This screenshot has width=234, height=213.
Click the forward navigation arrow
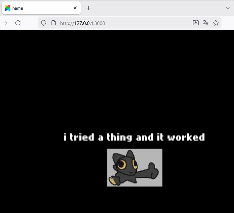[x=5, y=23]
